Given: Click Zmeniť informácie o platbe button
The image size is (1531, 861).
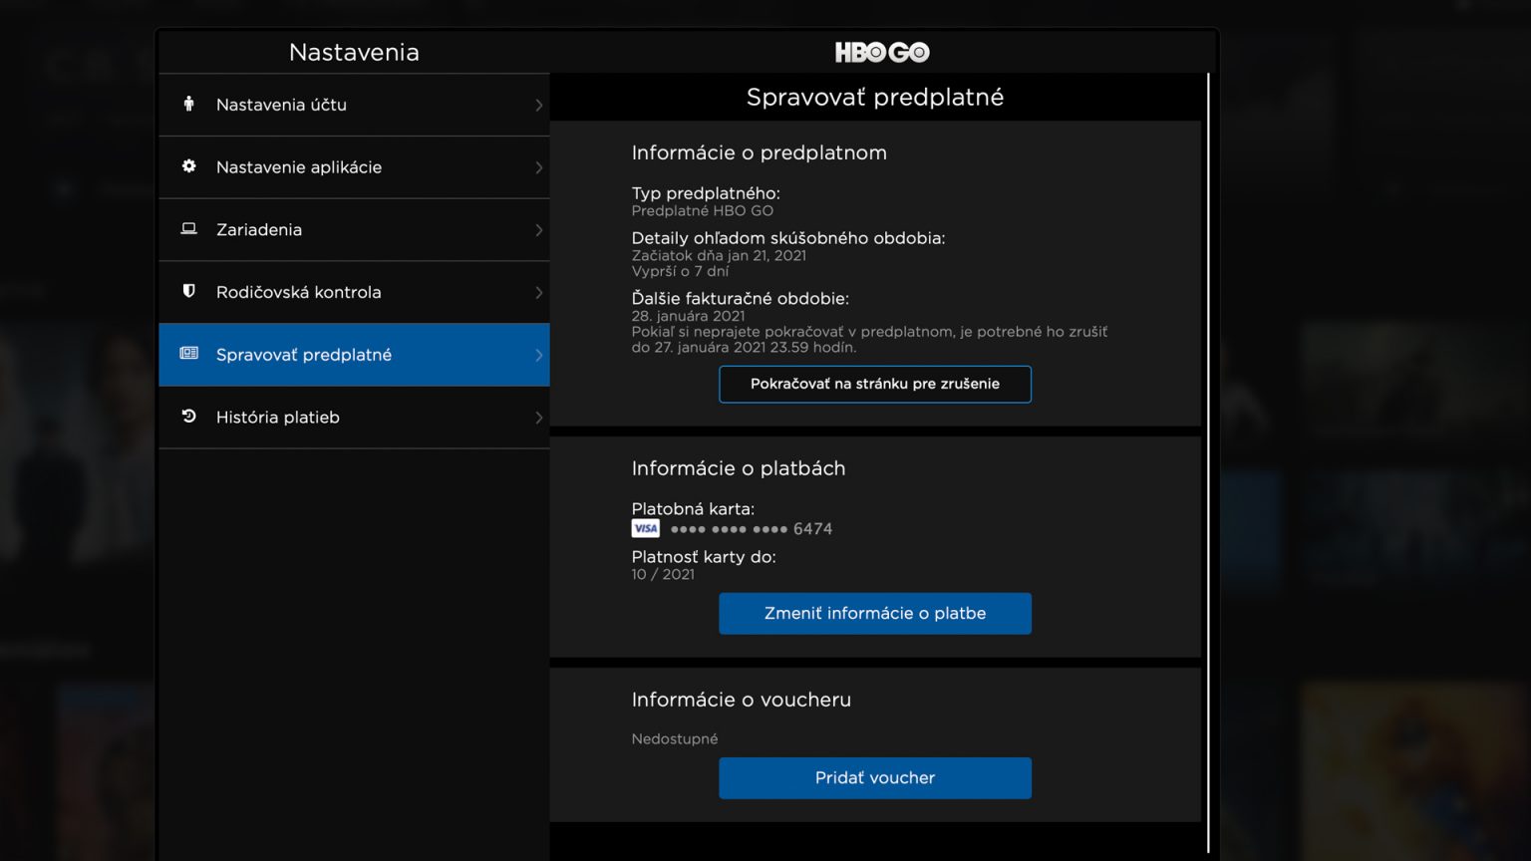Looking at the screenshot, I should pos(875,613).
